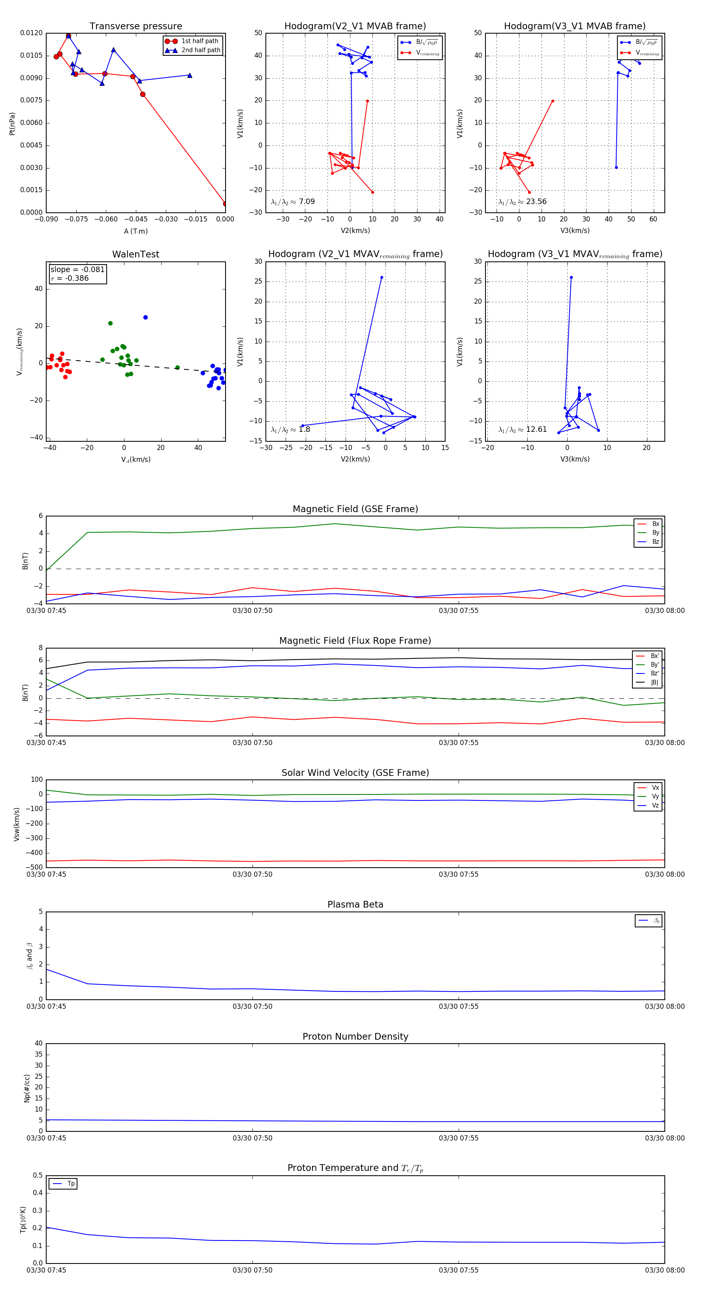
Task: Select "Bx'" legend entry in flux rope plot
Action: (x=647, y=656)
